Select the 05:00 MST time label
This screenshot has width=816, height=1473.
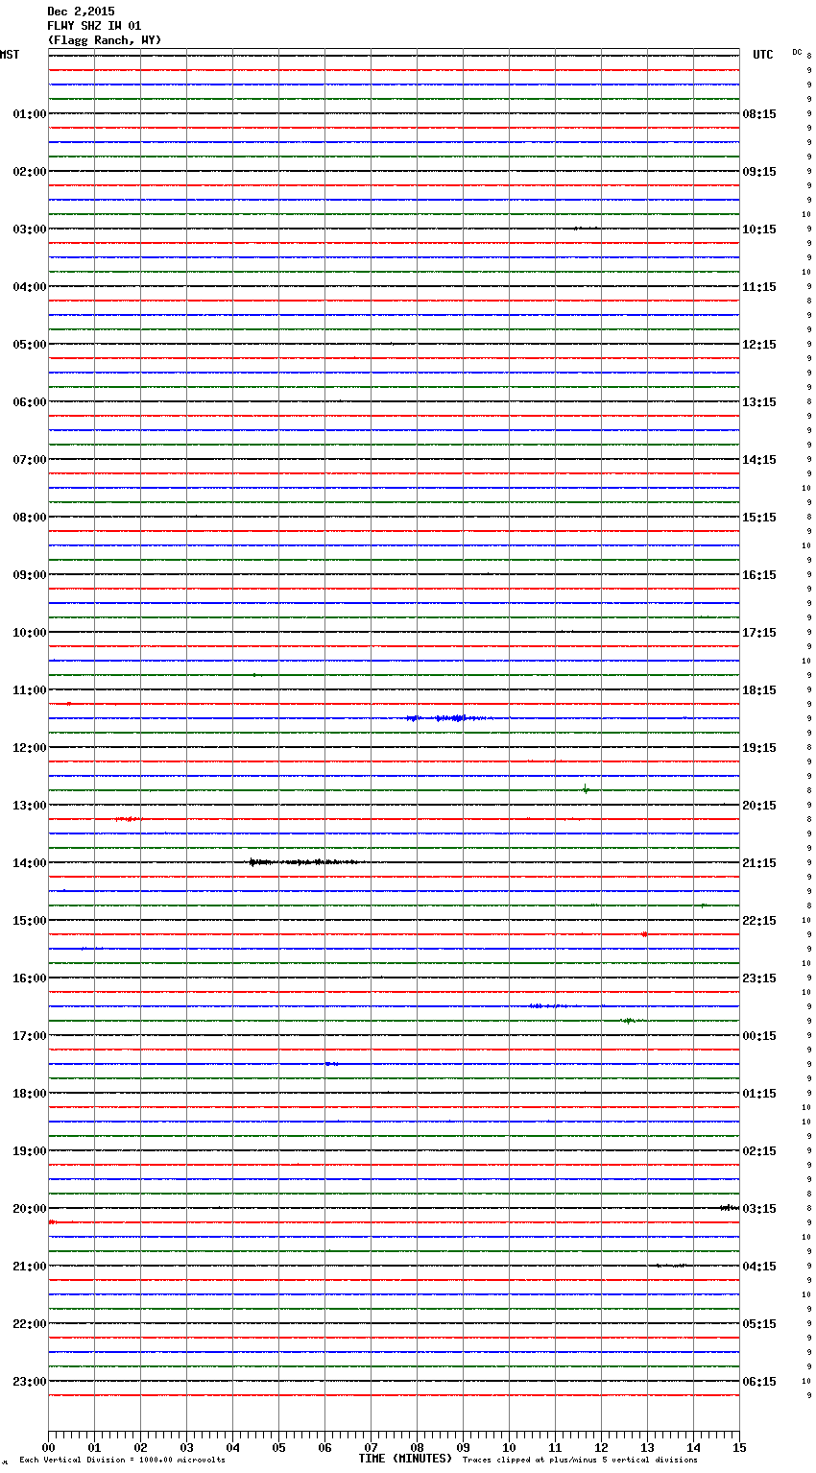30,345
